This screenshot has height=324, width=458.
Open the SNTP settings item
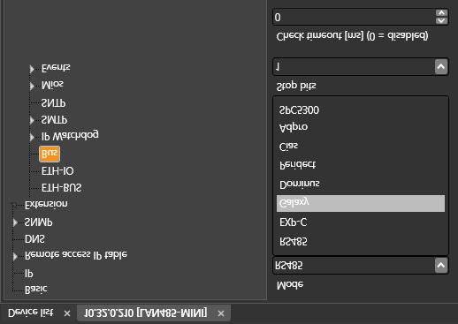click(53, 102)
